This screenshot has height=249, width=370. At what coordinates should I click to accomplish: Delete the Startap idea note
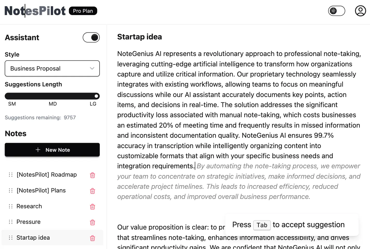pos(92,238)
